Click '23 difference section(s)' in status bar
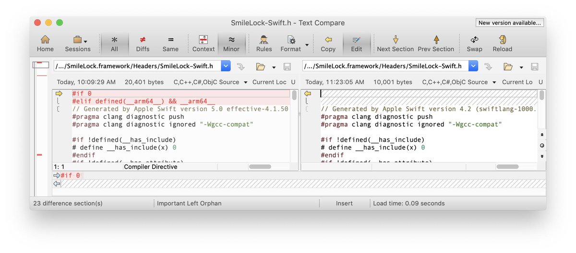The image size is (576, 253). pos(68,203)
